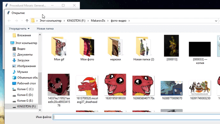This screenshot has height=124, width=220.
Task: Open address bar history dropdown
Action: (216, 21)
